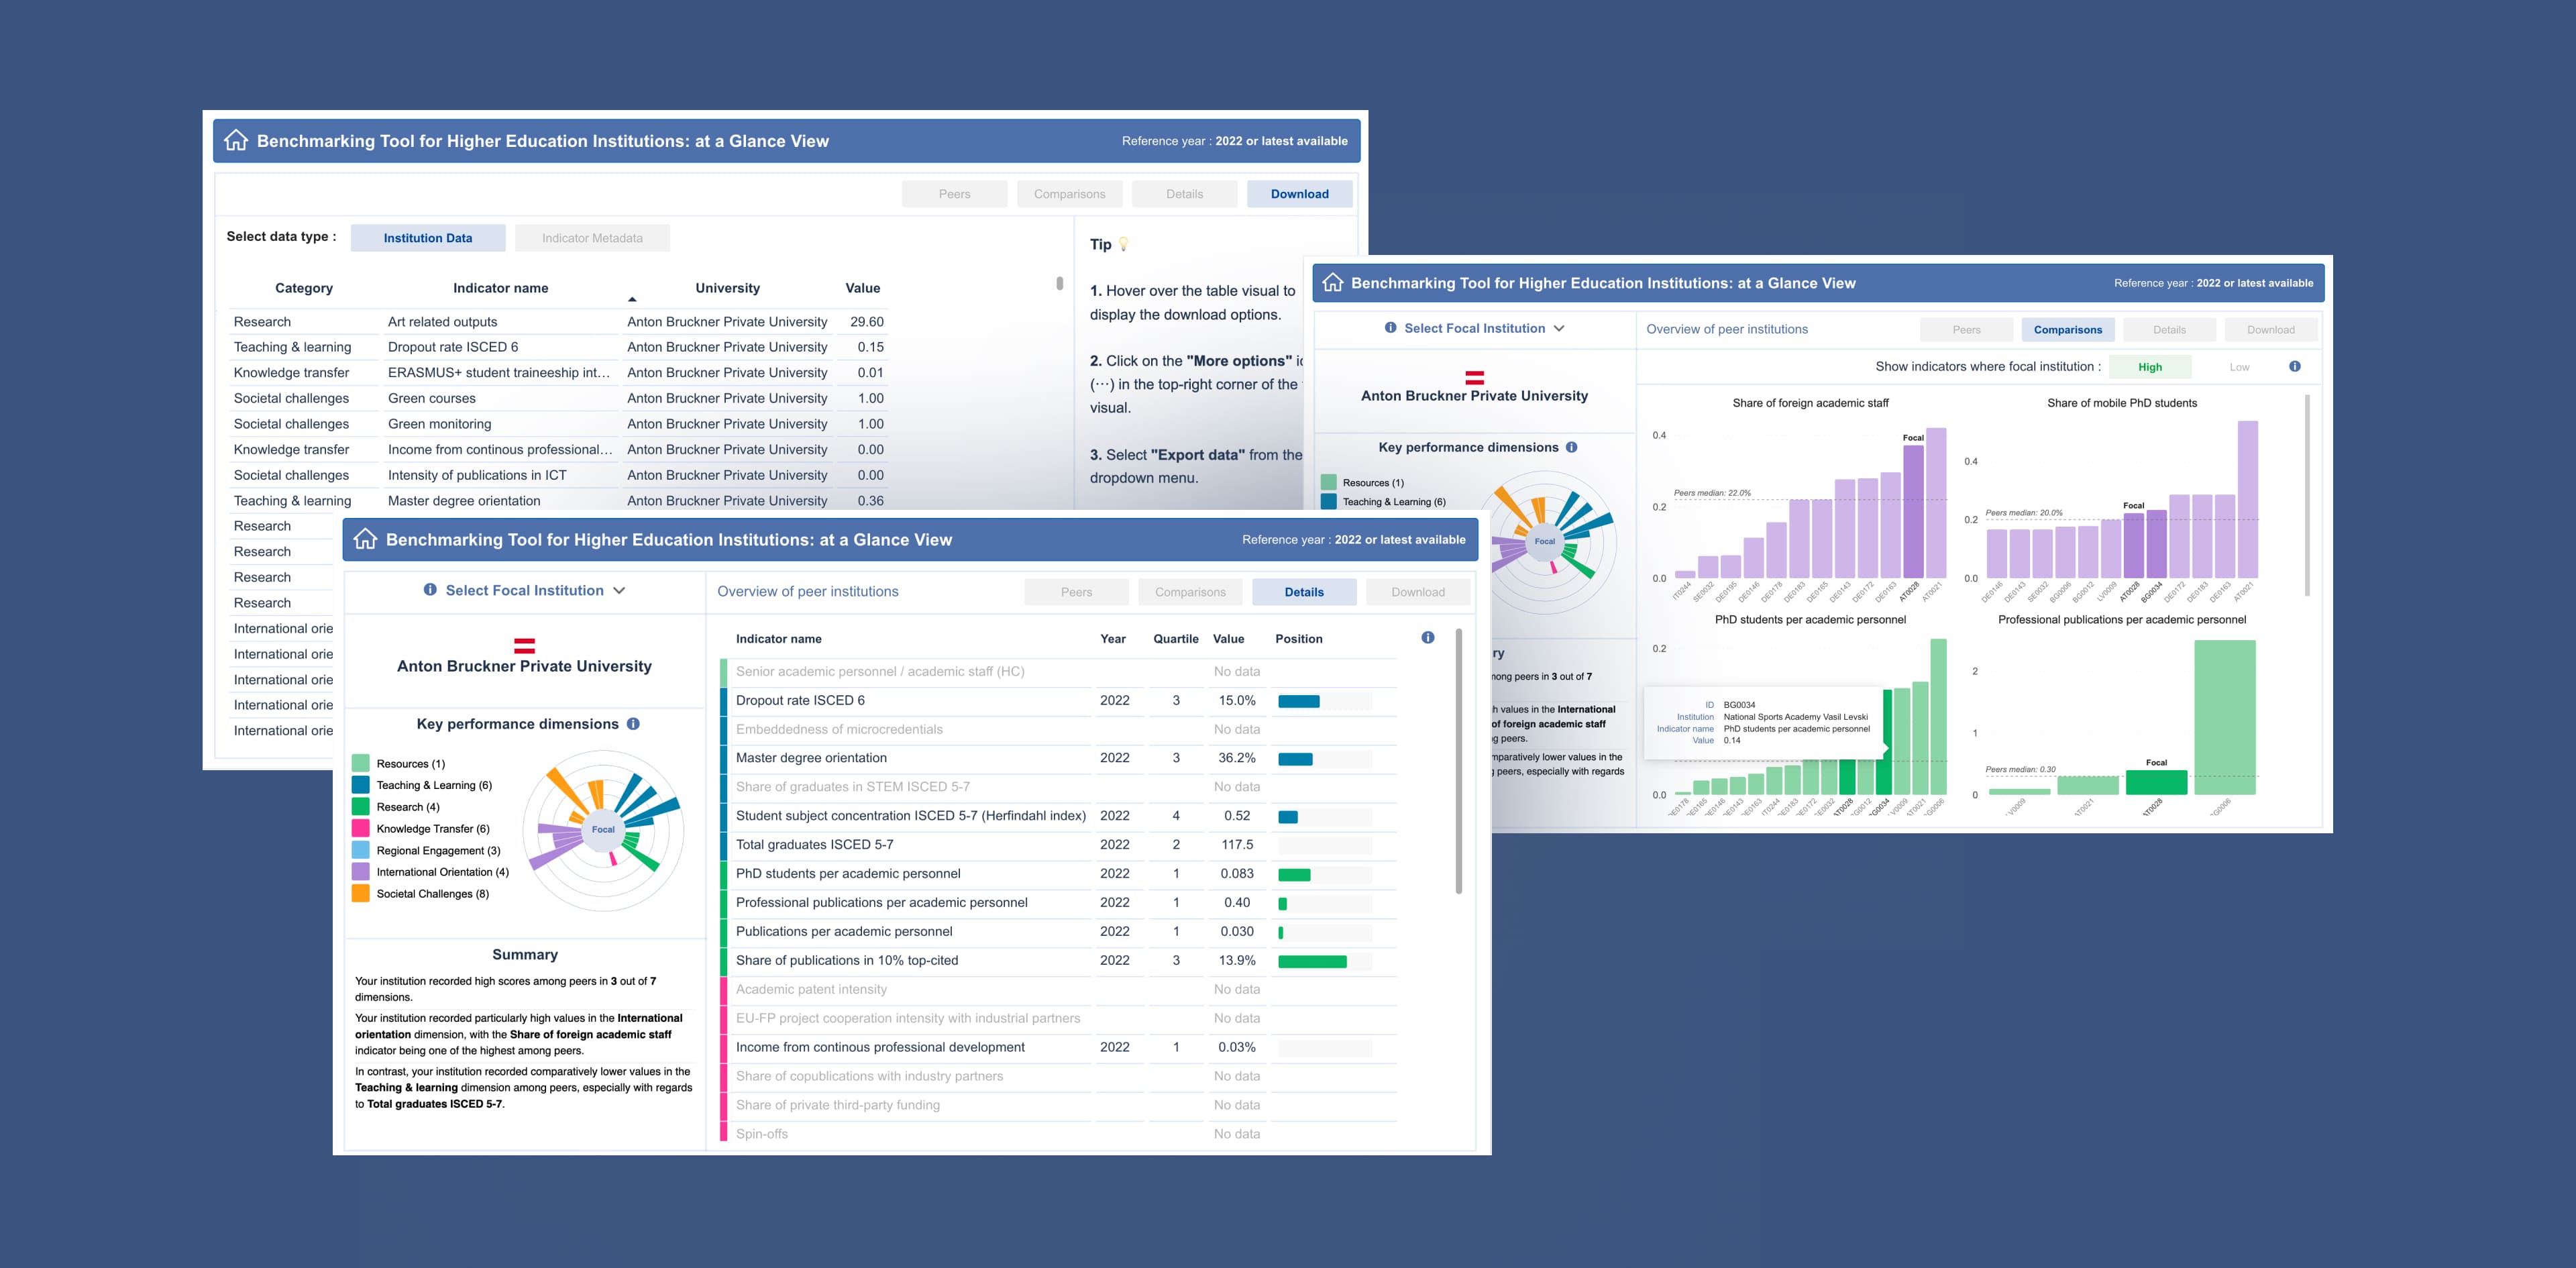Click Austria flag above university name in Details view
The height and width of the screenshot is (1268, 2576).
524,646
